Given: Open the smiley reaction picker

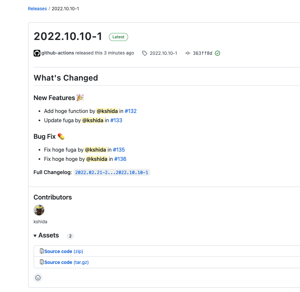Looking at the screenshot, I should click(38, 278).
